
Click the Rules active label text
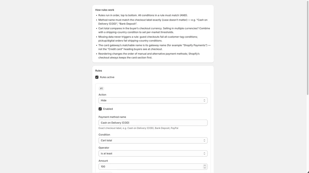point(107,77)
